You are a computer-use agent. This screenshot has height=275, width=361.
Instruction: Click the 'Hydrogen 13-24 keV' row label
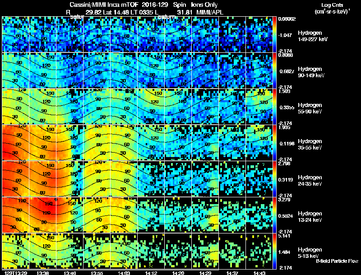coord(310,217)
